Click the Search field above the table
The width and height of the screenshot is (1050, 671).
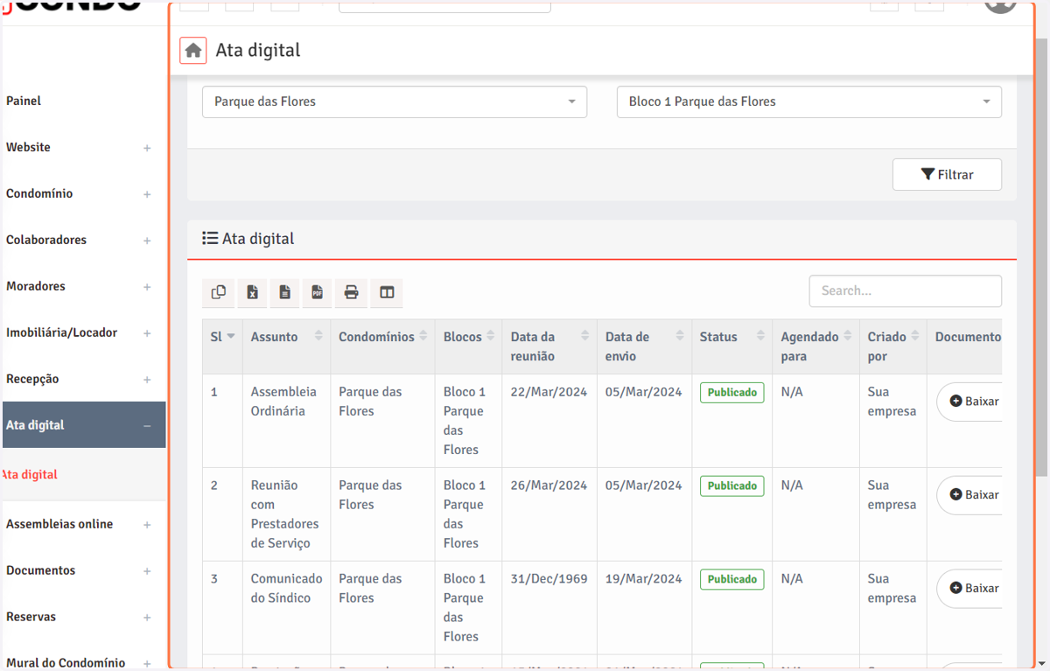pos(906,291)
